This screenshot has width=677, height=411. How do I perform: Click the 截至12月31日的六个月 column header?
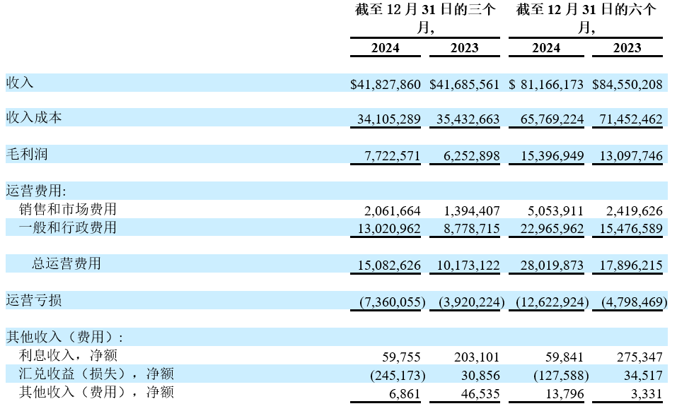[x=586, y=19]
